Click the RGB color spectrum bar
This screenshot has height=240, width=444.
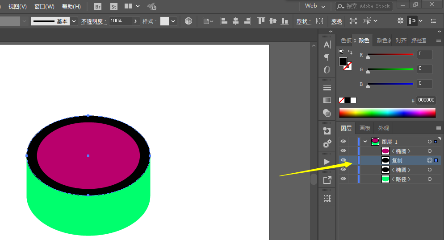387,113
